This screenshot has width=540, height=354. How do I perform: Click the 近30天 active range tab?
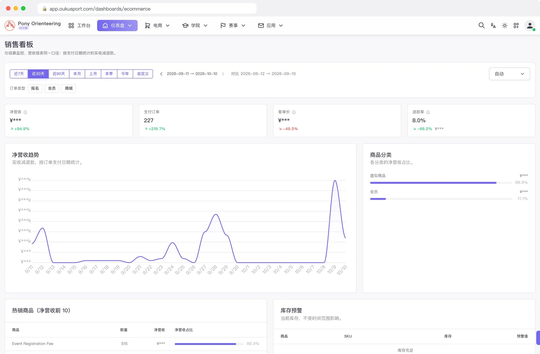38,74
